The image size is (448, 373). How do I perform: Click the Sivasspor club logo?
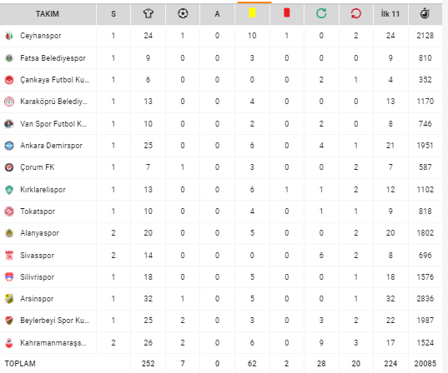click(9, 256)
